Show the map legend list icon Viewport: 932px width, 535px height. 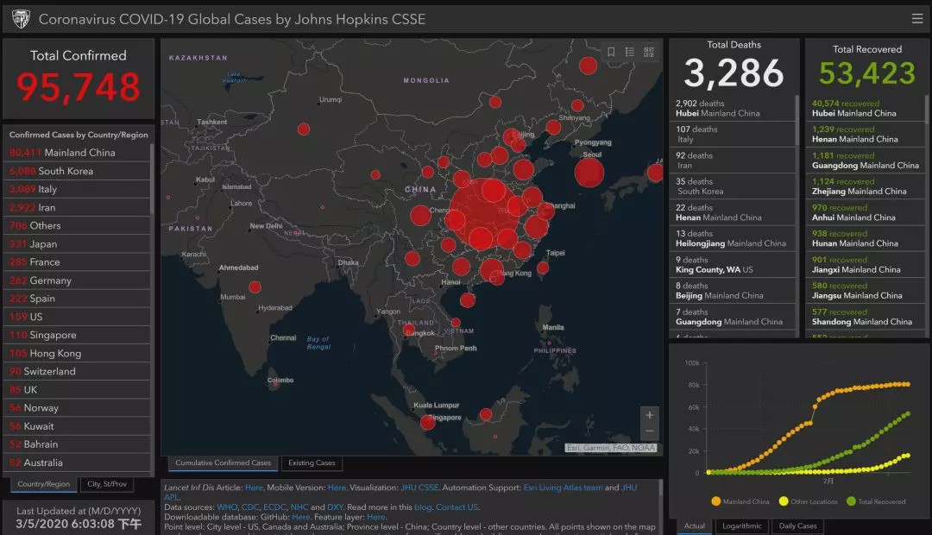coord(630,53)
